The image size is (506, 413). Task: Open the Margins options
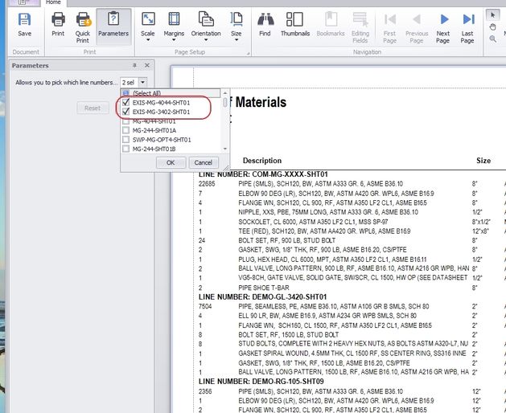(x=174, y=27)
